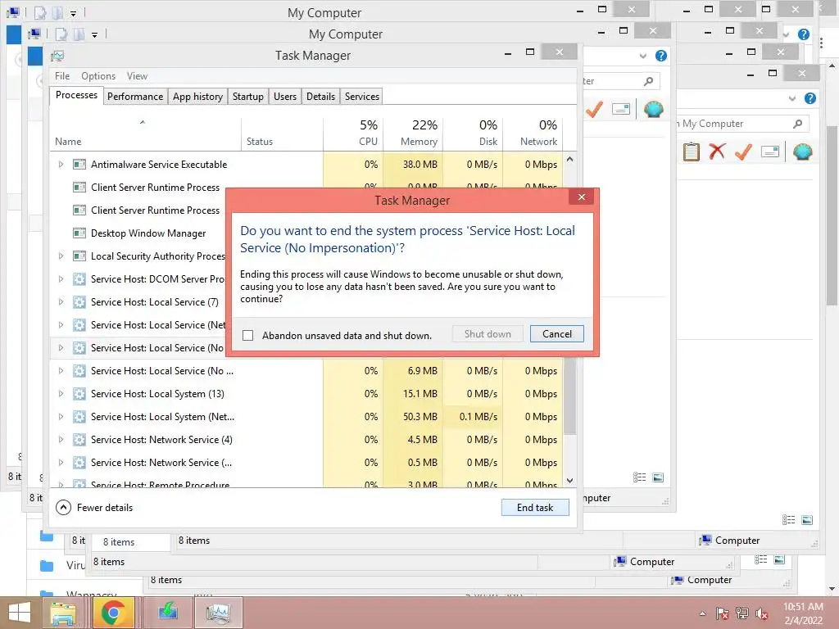Switch to the Users tab
This screenshot has width=839, height=629.
(284, 97)
